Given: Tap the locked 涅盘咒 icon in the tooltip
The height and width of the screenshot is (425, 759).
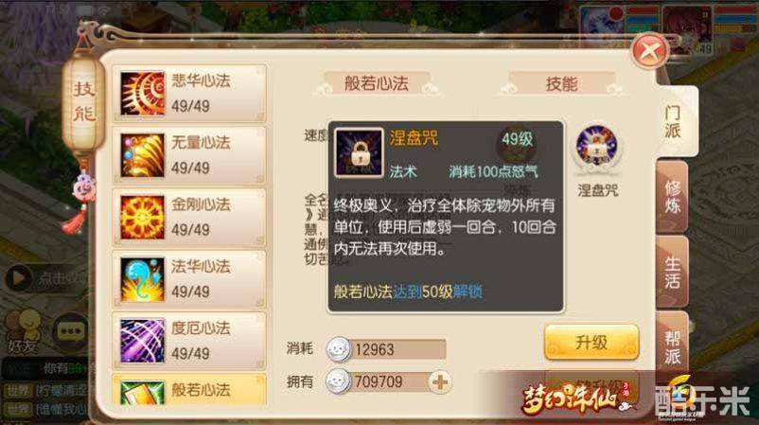Looking at the screenshot, I should 359,153.
